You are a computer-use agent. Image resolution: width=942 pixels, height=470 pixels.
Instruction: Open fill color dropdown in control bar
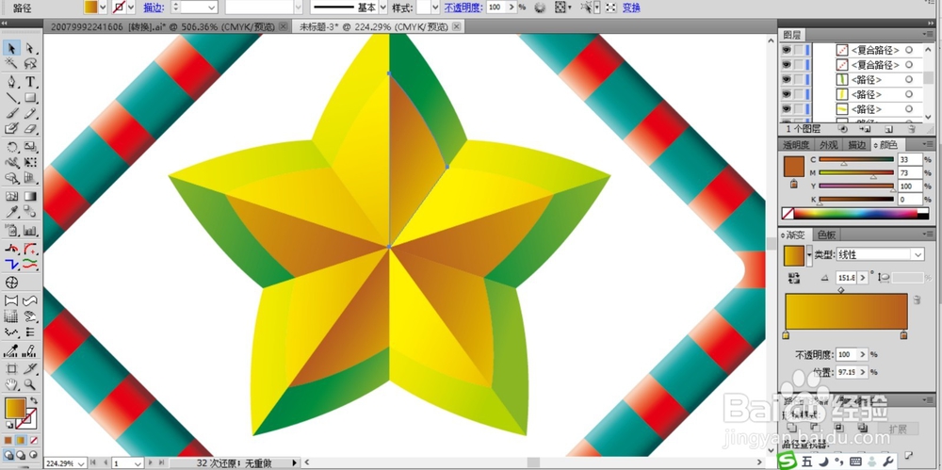[x=102, y=8]
